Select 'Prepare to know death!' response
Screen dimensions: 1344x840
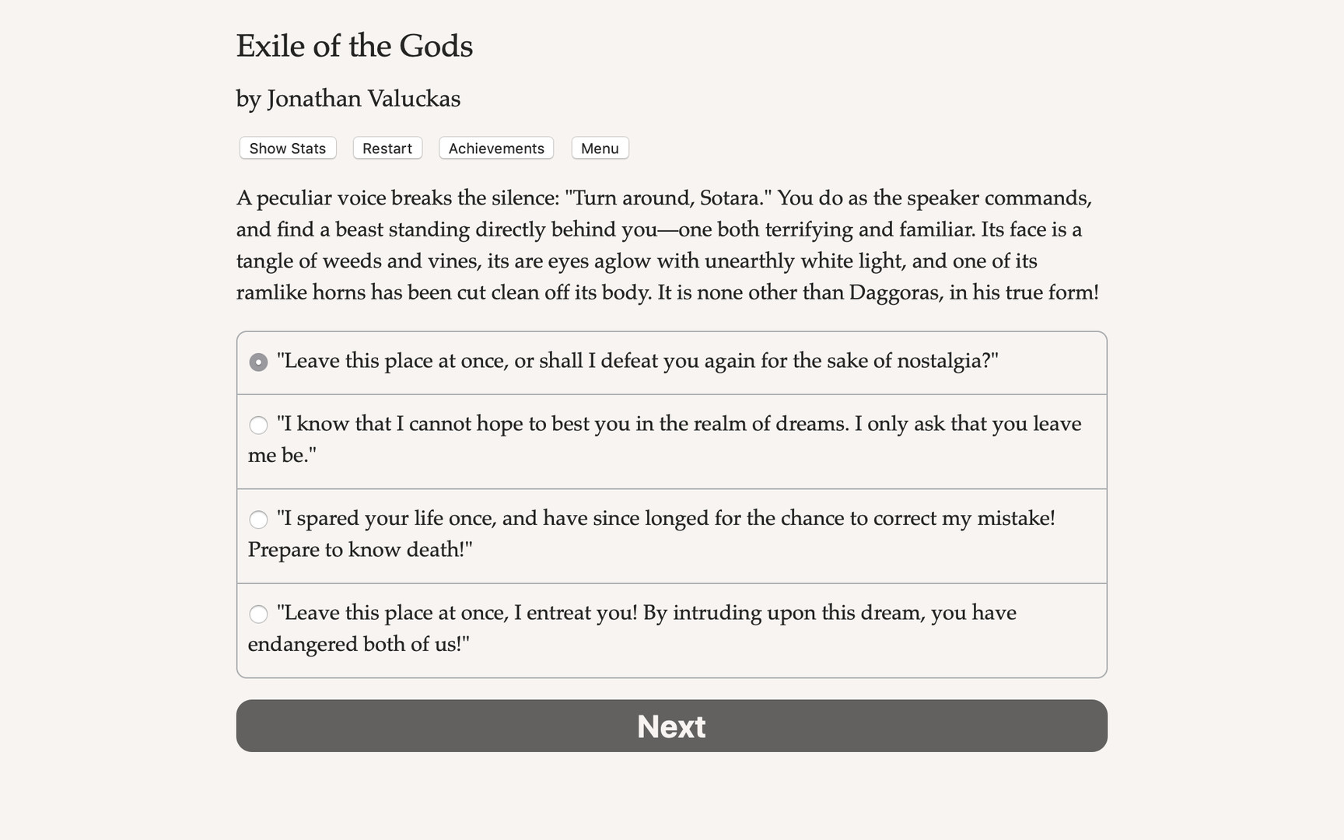click(x=653, y=534)
